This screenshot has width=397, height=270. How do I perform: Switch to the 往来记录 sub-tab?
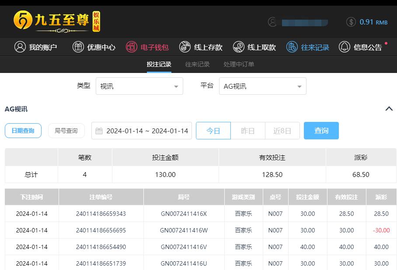tap(197, 64)
